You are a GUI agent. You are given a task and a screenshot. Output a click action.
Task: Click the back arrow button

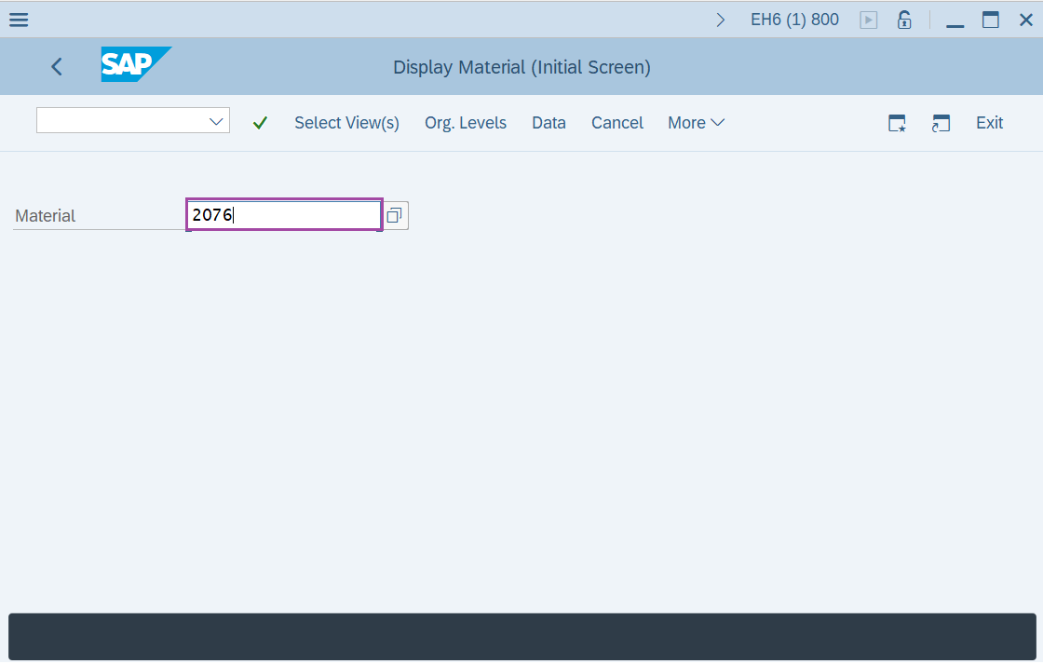click(x=57, y=66)
